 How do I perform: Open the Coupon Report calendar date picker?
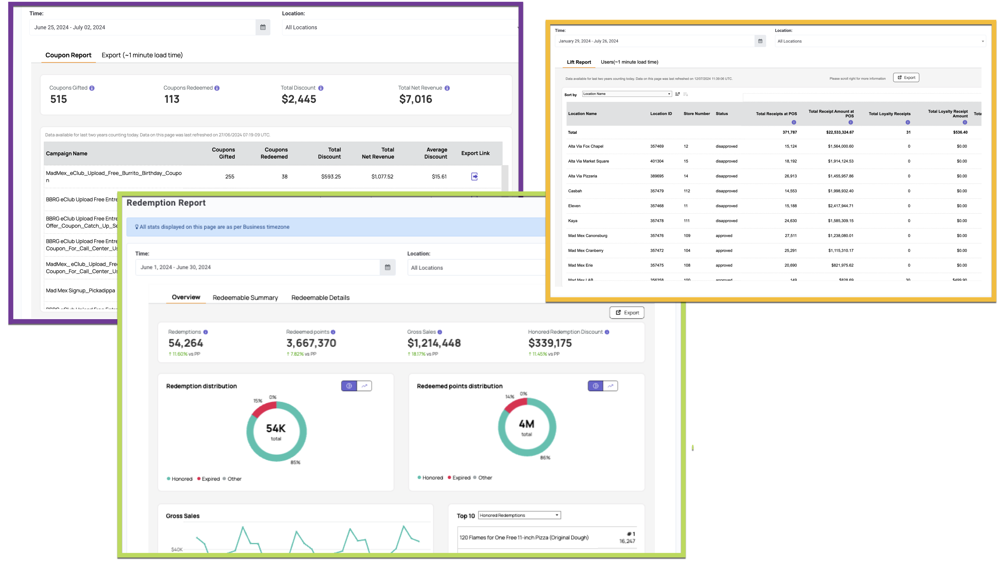(x=263, y=27)
